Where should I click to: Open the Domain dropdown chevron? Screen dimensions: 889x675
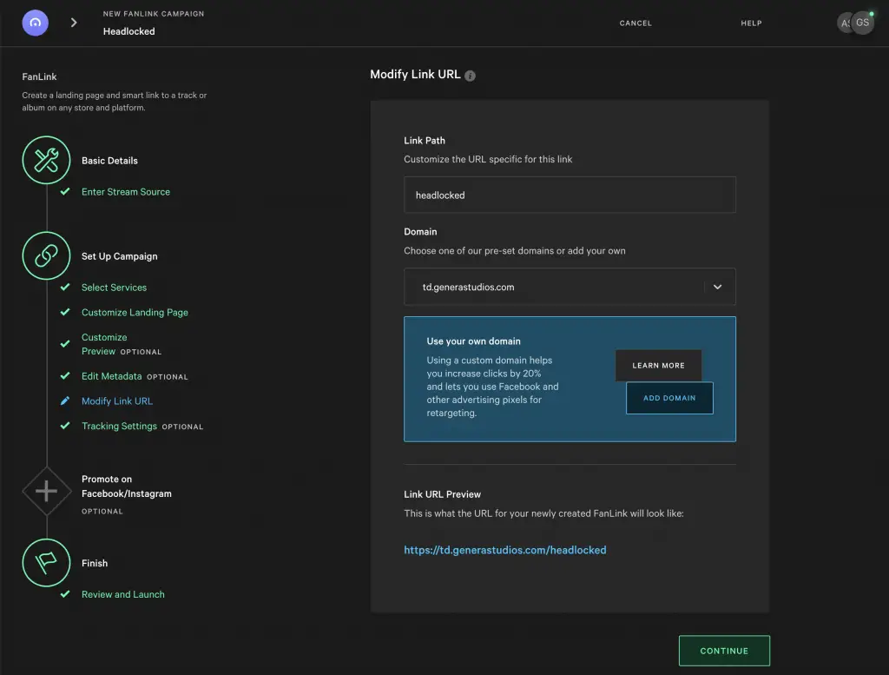(x=717, y=287)
